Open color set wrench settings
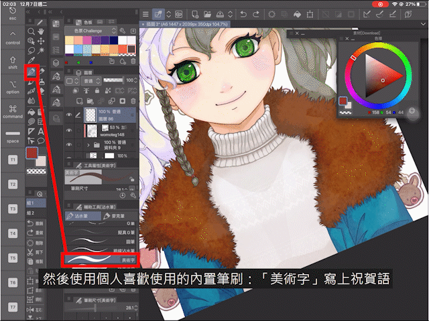The height and width of the screenshot is (321, 429). click(122, 31)
